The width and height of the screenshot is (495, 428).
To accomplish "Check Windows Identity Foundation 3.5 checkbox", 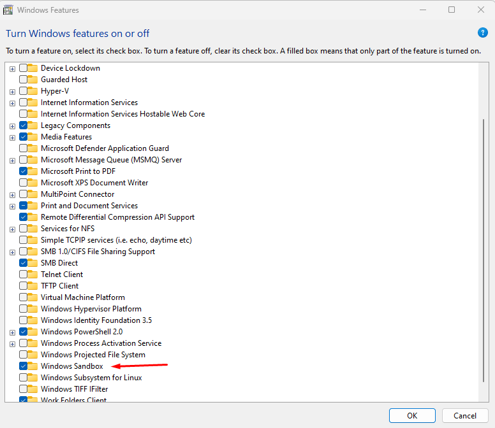I will pyautogui.click(x=23, y=320).
